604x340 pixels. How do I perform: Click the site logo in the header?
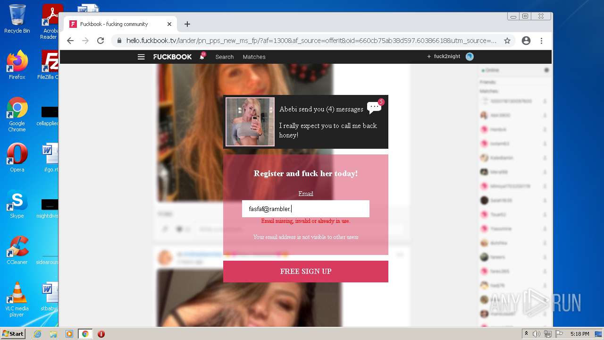click(x=172, y=57)
